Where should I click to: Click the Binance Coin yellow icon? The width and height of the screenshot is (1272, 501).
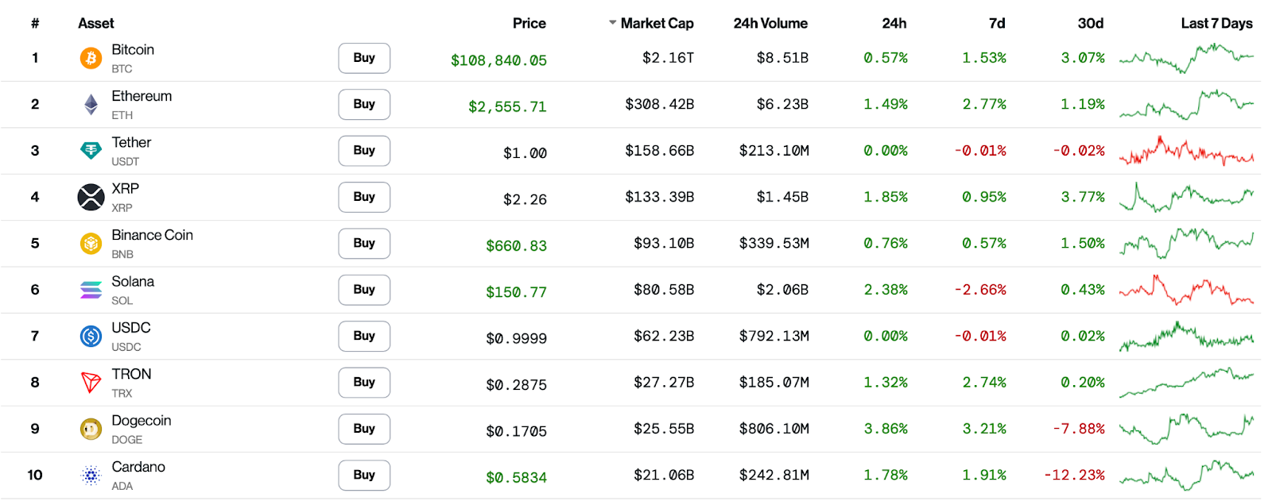coord(91,243)
